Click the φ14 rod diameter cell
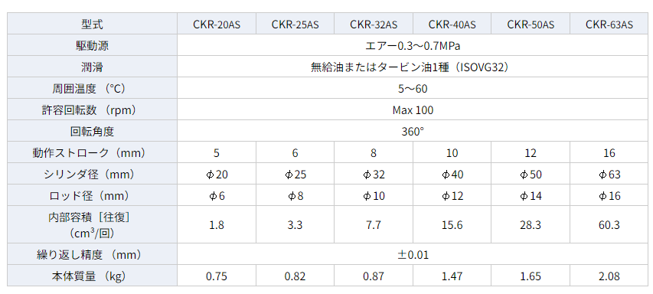Viewport: 653px width, 294px height. coord(531,196)
